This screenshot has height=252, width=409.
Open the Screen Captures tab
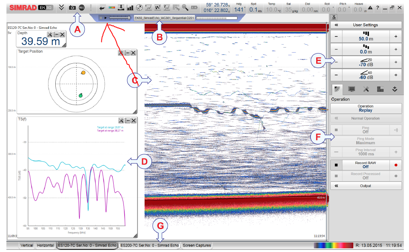(x=197, y=246)
